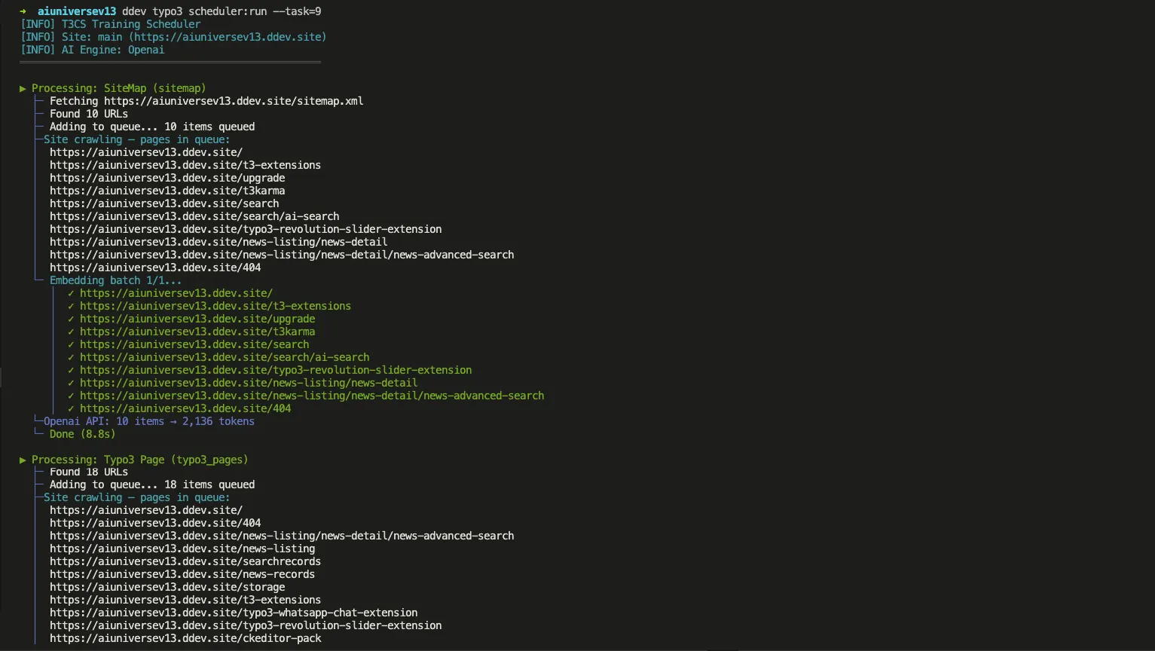This screenshot has width=1155, height=651.
Task: Click unchecked '/search' URL in SiteMap queue
Action: pyautogui.click(x=164, y=203)
